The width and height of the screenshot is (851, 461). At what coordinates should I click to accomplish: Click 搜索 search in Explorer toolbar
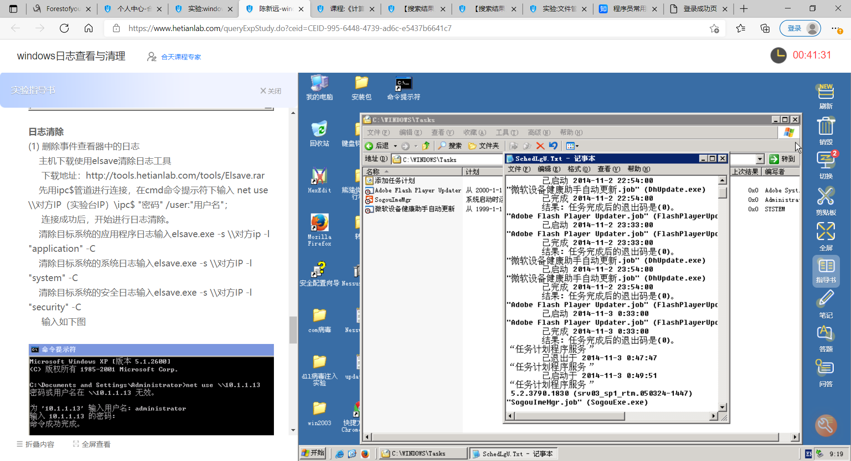coord(450,146)
